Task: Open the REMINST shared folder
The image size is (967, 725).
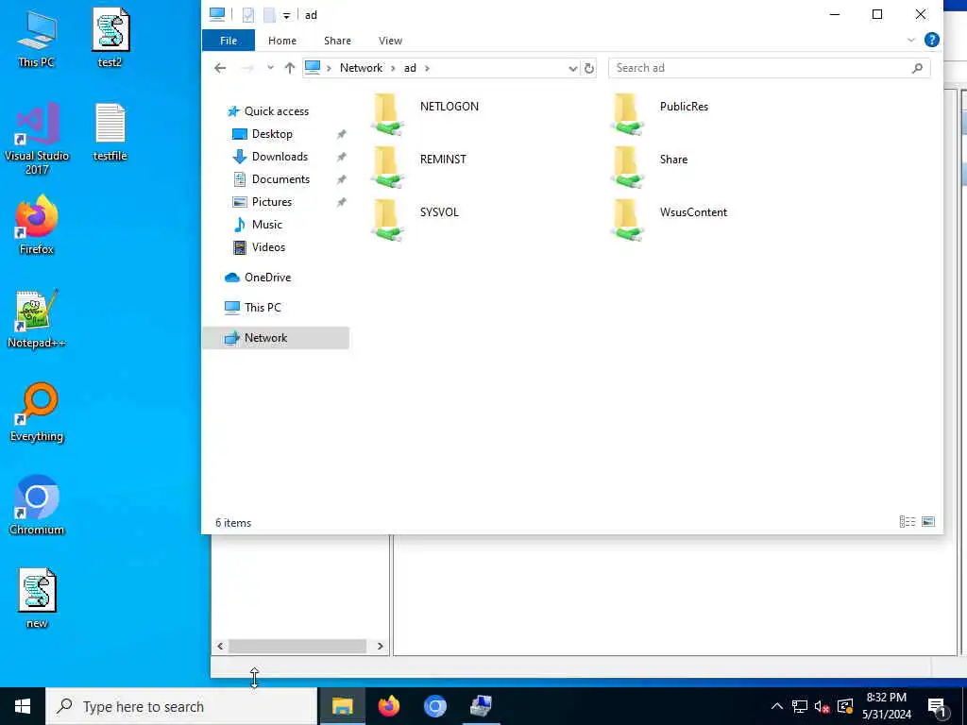Action: [419, 167]
